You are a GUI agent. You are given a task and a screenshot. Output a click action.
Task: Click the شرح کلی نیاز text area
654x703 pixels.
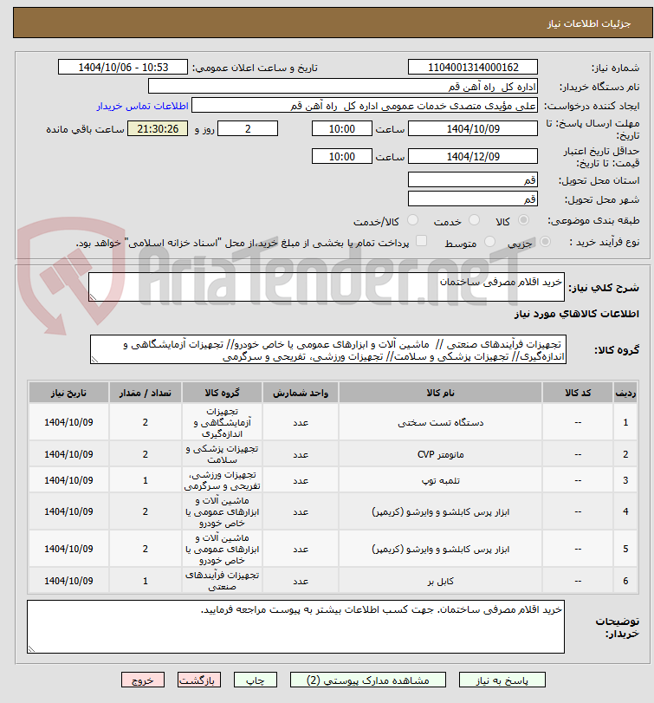click(x=326, y=287)
